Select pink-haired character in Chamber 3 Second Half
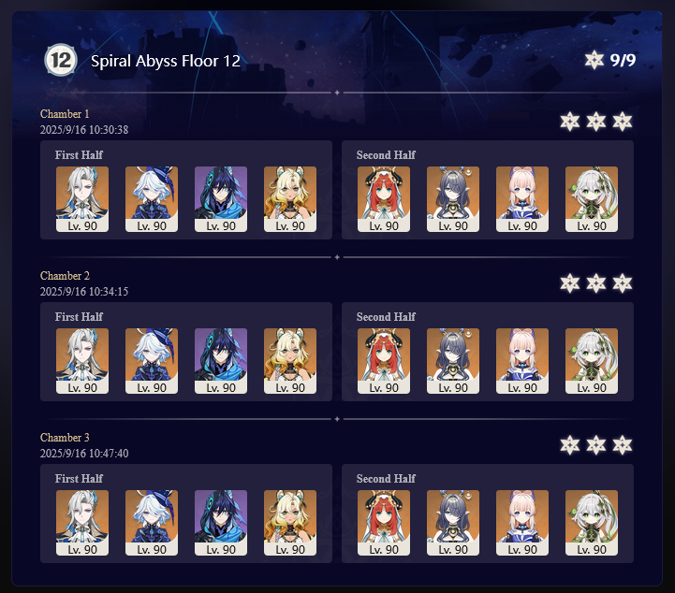 point(522,523)
